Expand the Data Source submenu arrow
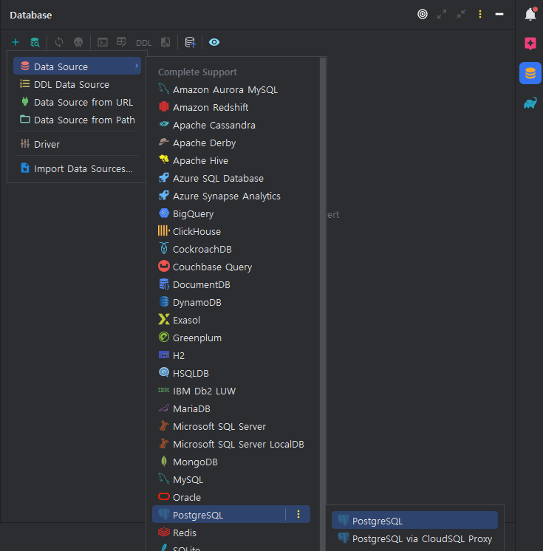 (137, 66)
